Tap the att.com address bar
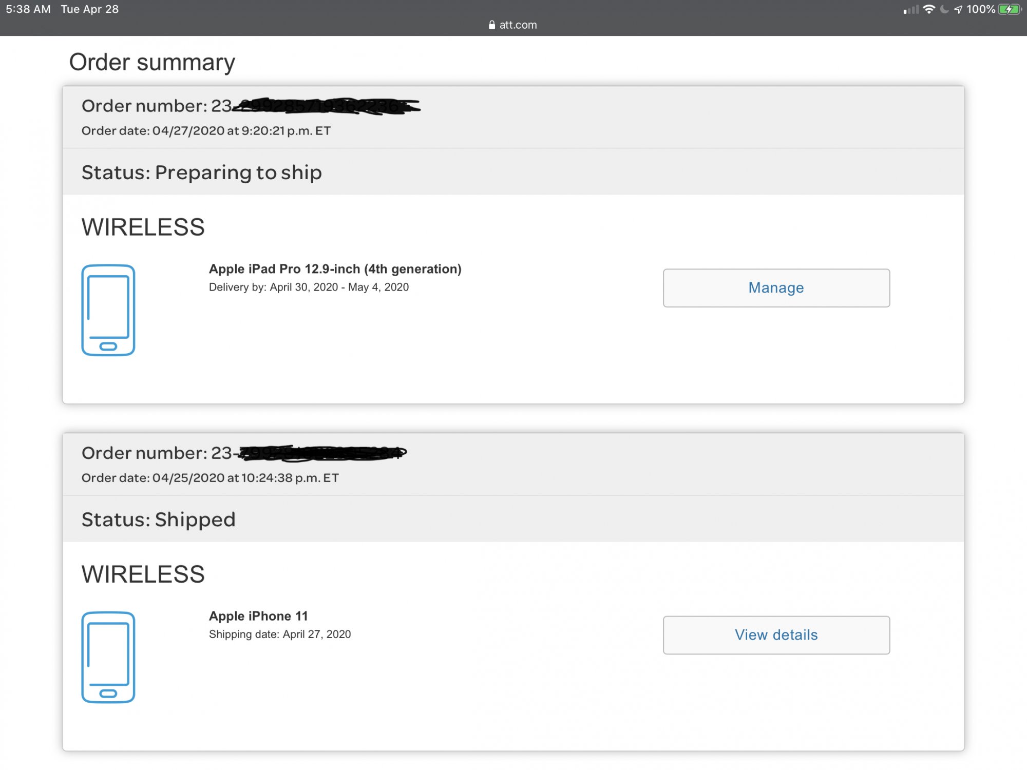 pyautogui.click(x=513, y=25)
